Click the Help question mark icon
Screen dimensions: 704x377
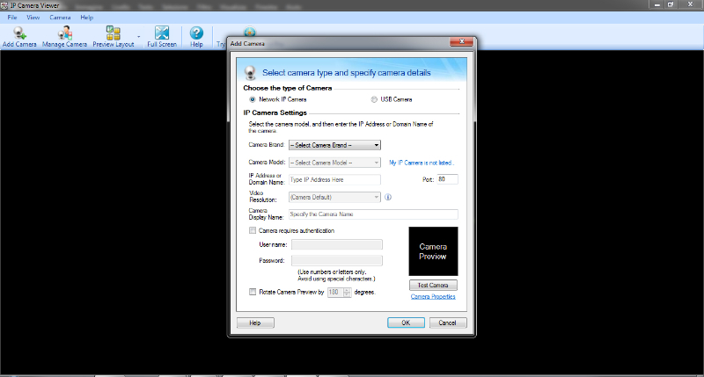[x=196, y=33]
